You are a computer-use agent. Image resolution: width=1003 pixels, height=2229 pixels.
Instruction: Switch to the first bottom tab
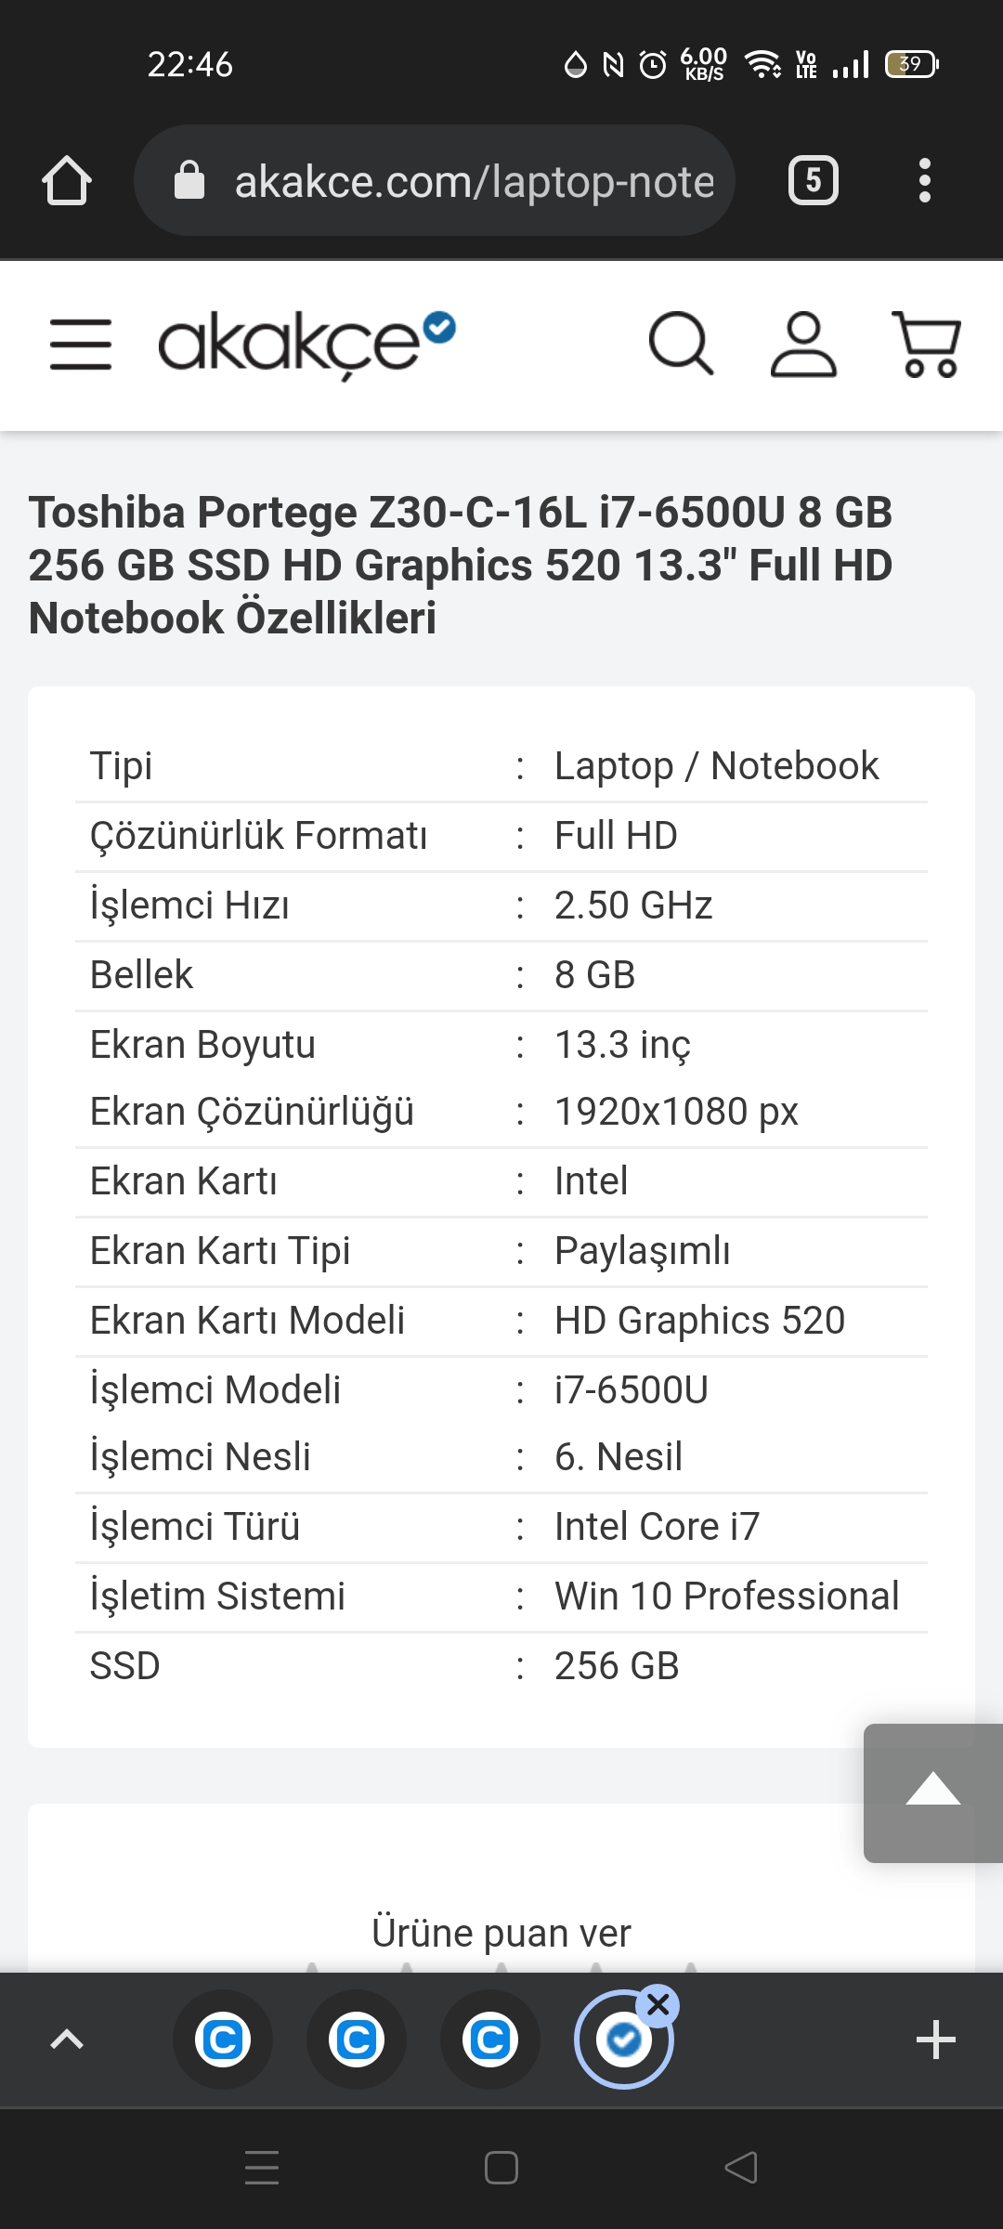click(x=223, y=2040)
